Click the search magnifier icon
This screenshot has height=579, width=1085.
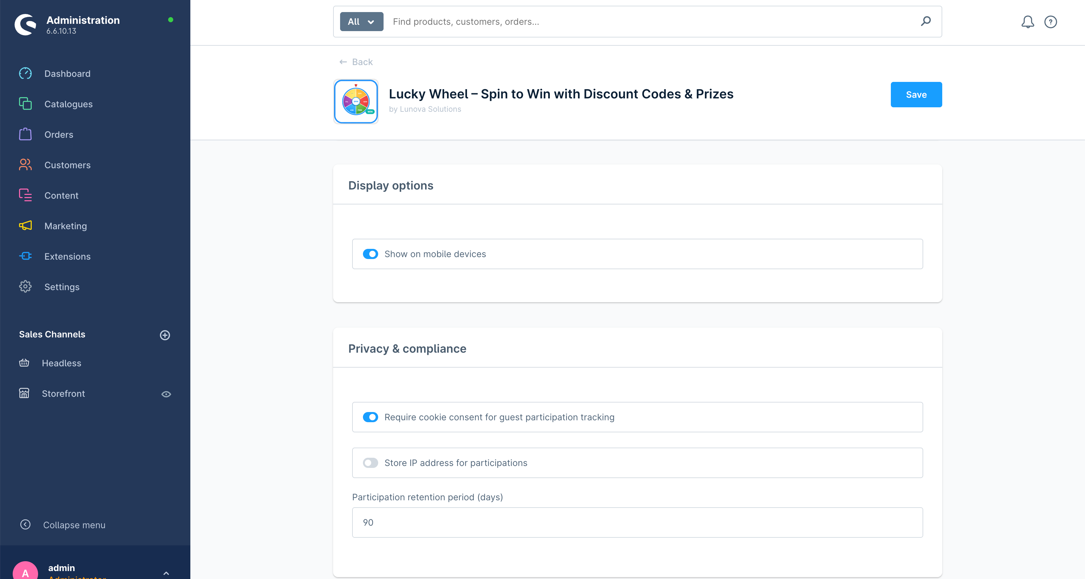pos(925,21)
